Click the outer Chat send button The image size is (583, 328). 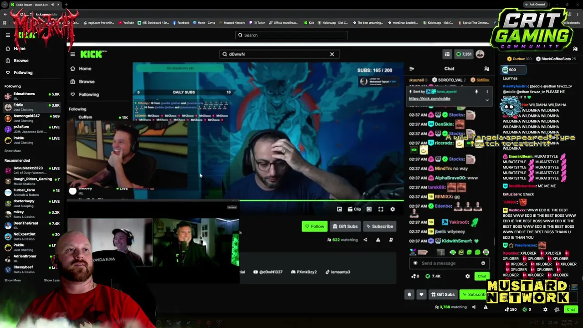click(x=571, y=310)
